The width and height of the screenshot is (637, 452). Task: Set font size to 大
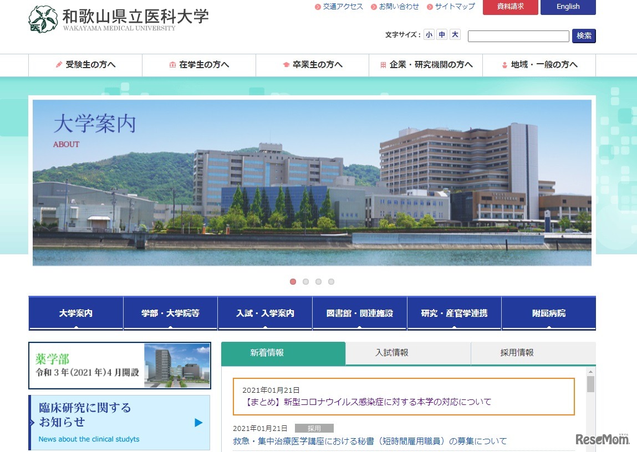(x=454, y=34)
